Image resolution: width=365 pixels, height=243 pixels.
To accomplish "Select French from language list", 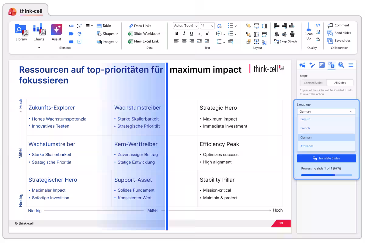I will 326,128.
